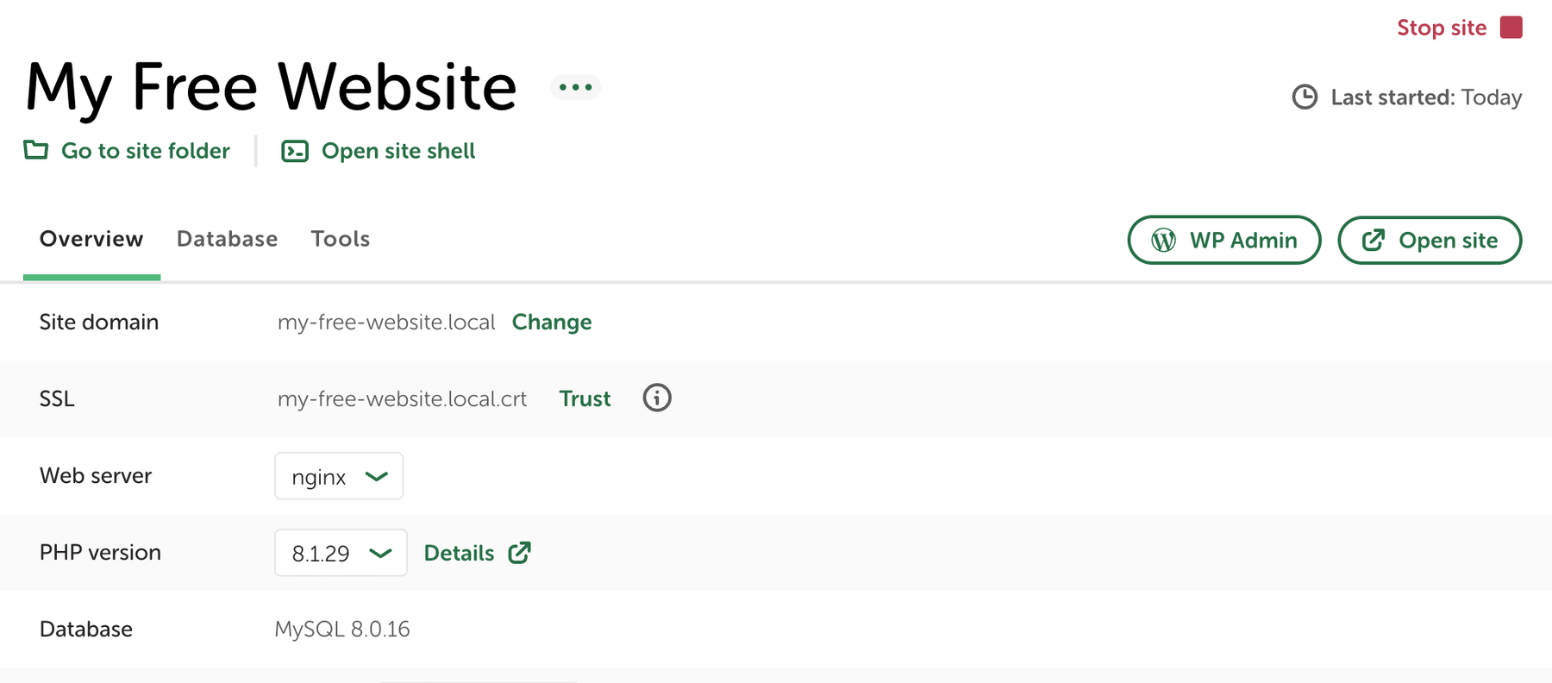1552x683 pixels.
Task: Click the external link icon in Open site
Action: [x=1374, y=241]
